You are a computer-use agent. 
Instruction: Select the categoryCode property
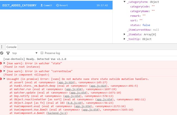[x=142, y=7]
